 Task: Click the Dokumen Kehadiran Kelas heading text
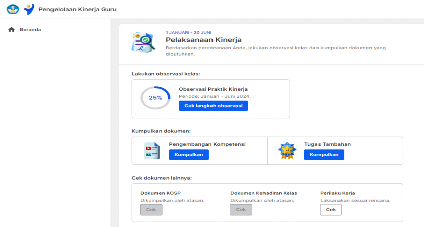click(263, 193)
